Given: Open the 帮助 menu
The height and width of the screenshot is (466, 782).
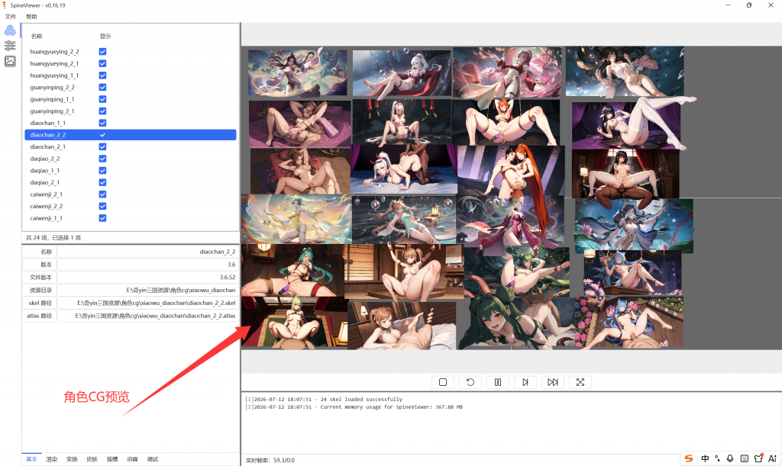Looking at the screenshot, I should (x=31, y=17).
